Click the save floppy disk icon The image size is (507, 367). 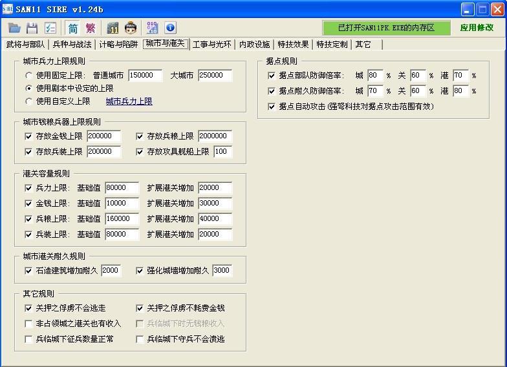[32, 28]
